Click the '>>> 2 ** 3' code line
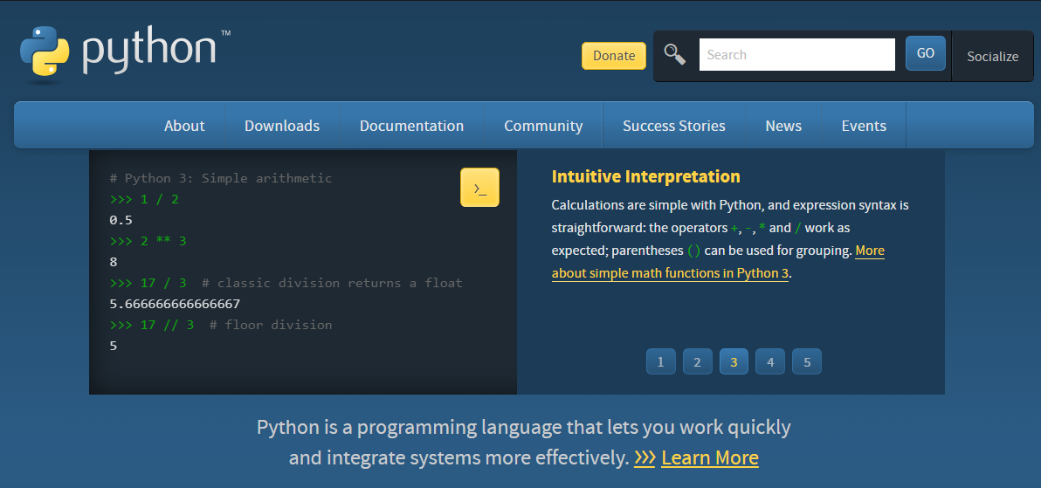 (x=148, y=241)
